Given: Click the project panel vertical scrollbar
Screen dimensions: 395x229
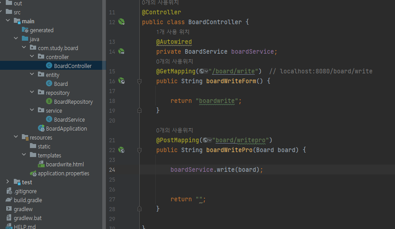Looking at the screenshot, I should tap(104, 114).
